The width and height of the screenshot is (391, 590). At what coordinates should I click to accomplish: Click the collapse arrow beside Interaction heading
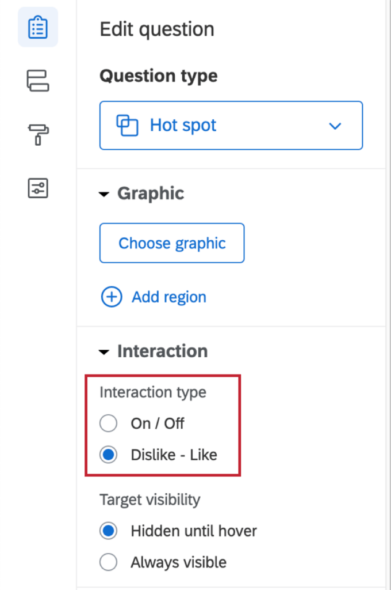pyautogui.click(x=103, y=351)
